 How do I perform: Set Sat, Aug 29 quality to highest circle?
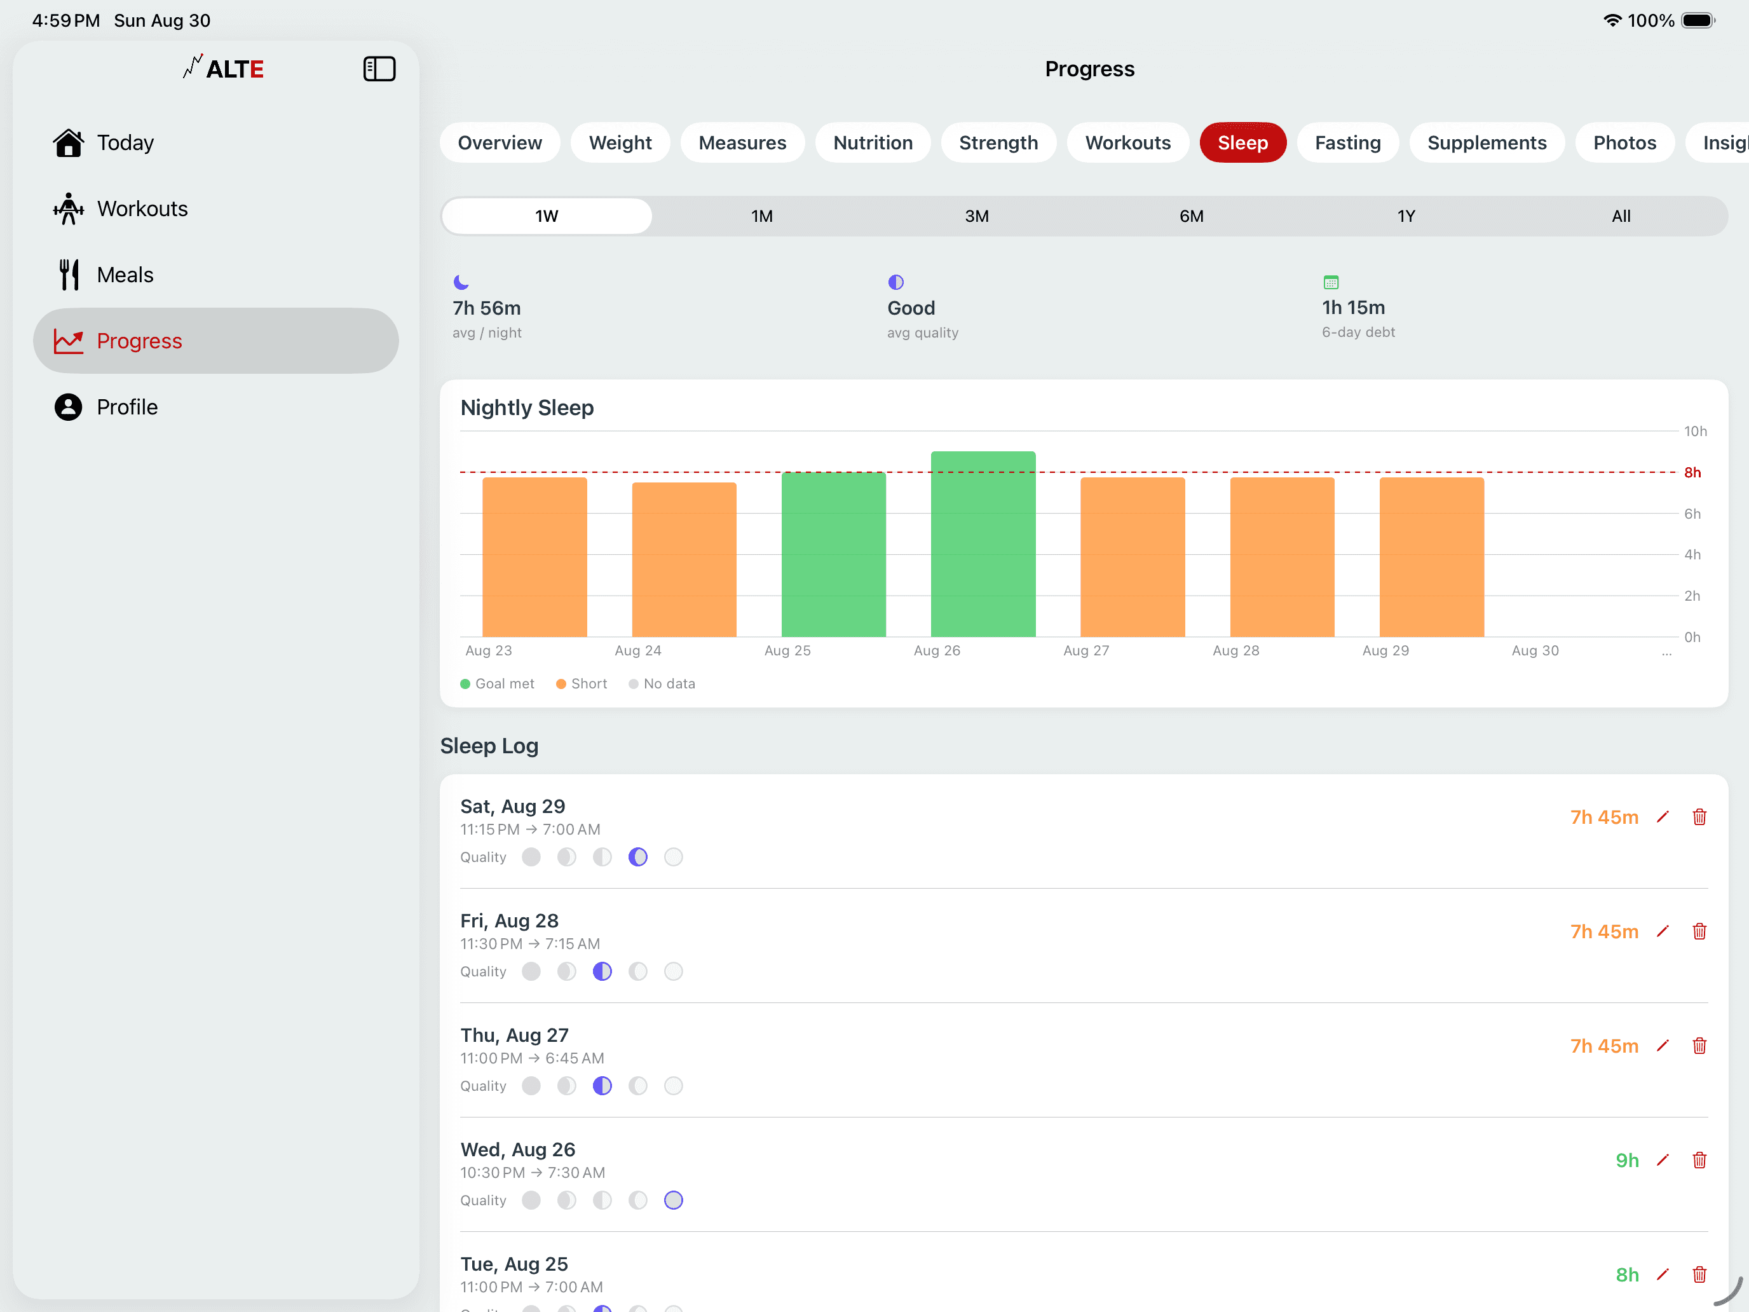pos(673,858)
